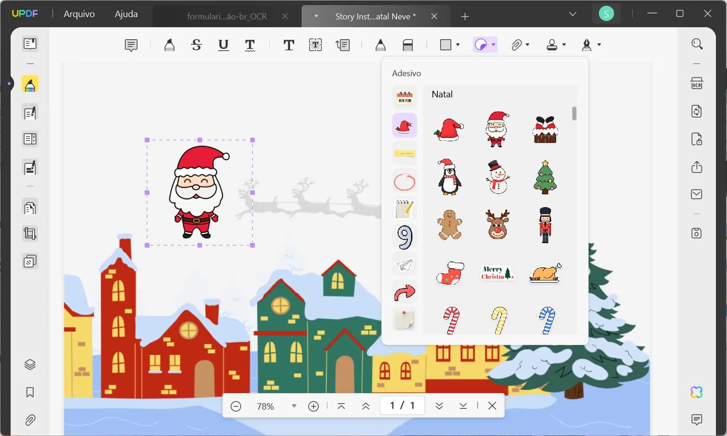Zoom out with the minus button
Viewport: 727px width, 436px height.
pyautogui.click(x=236, y=406)
